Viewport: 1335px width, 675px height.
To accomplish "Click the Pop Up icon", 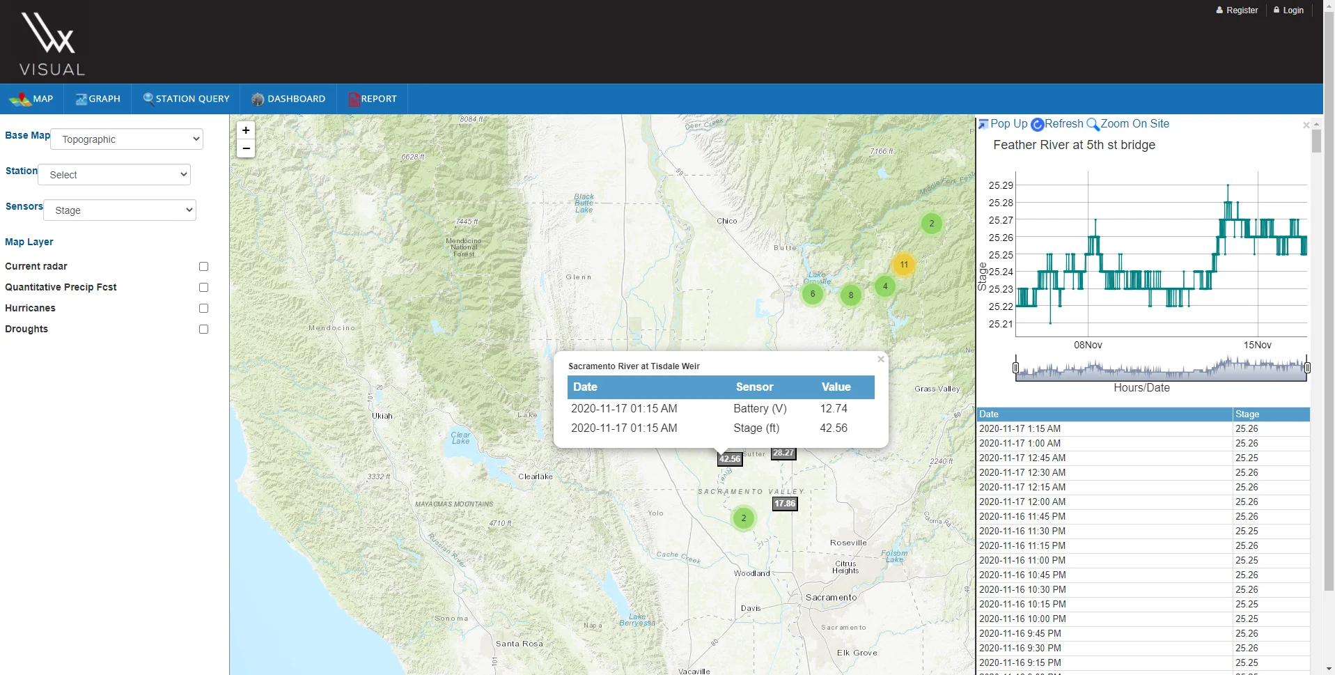I will (983, 124).
